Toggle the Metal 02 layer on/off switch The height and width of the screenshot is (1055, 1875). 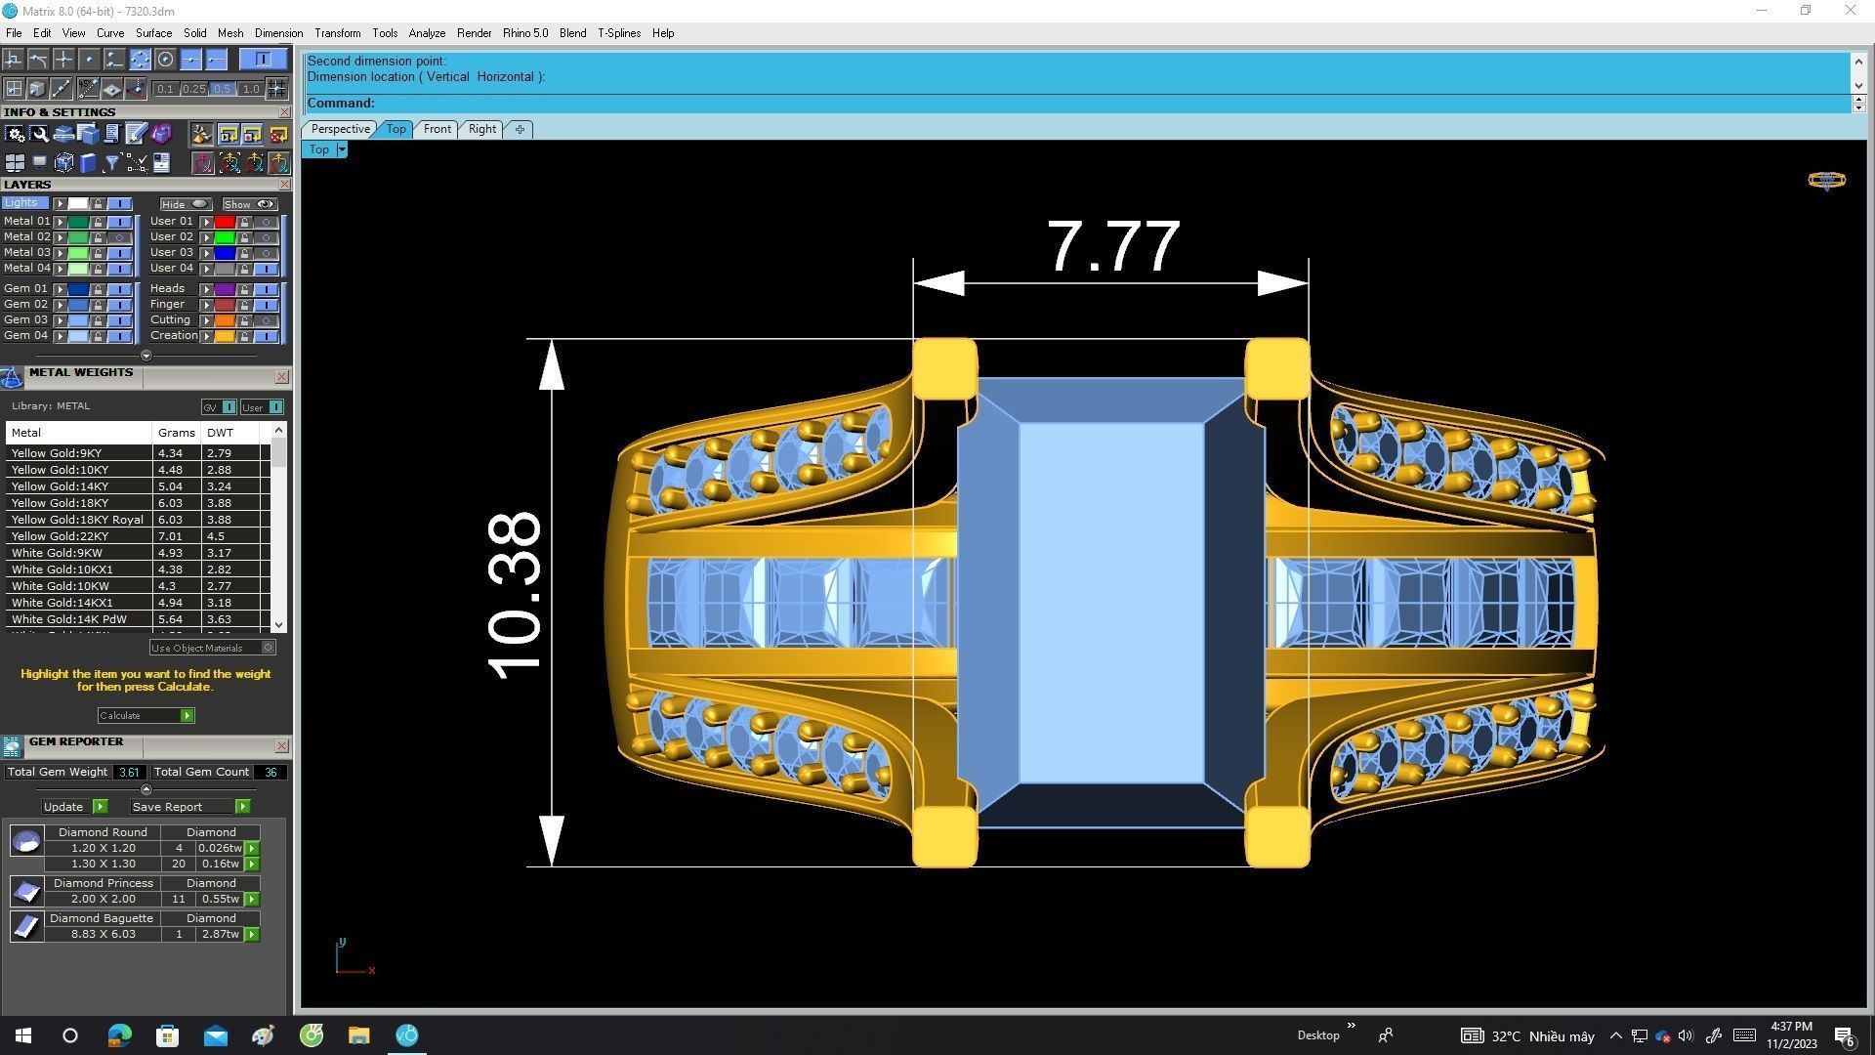point(119,237)
